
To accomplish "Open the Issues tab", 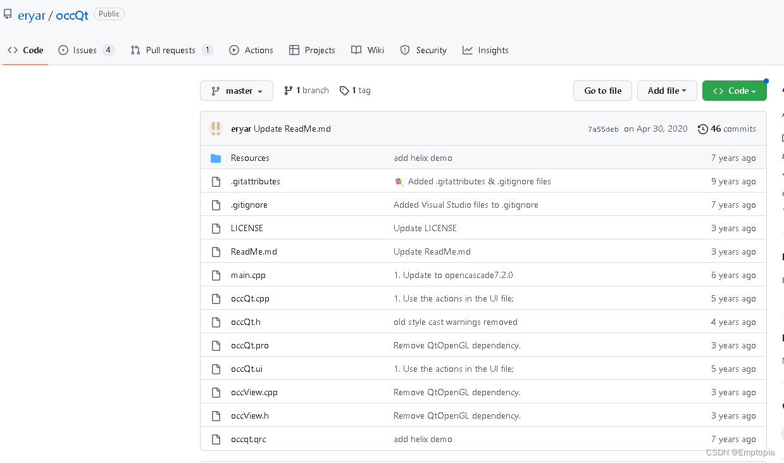I will point(86,50).
